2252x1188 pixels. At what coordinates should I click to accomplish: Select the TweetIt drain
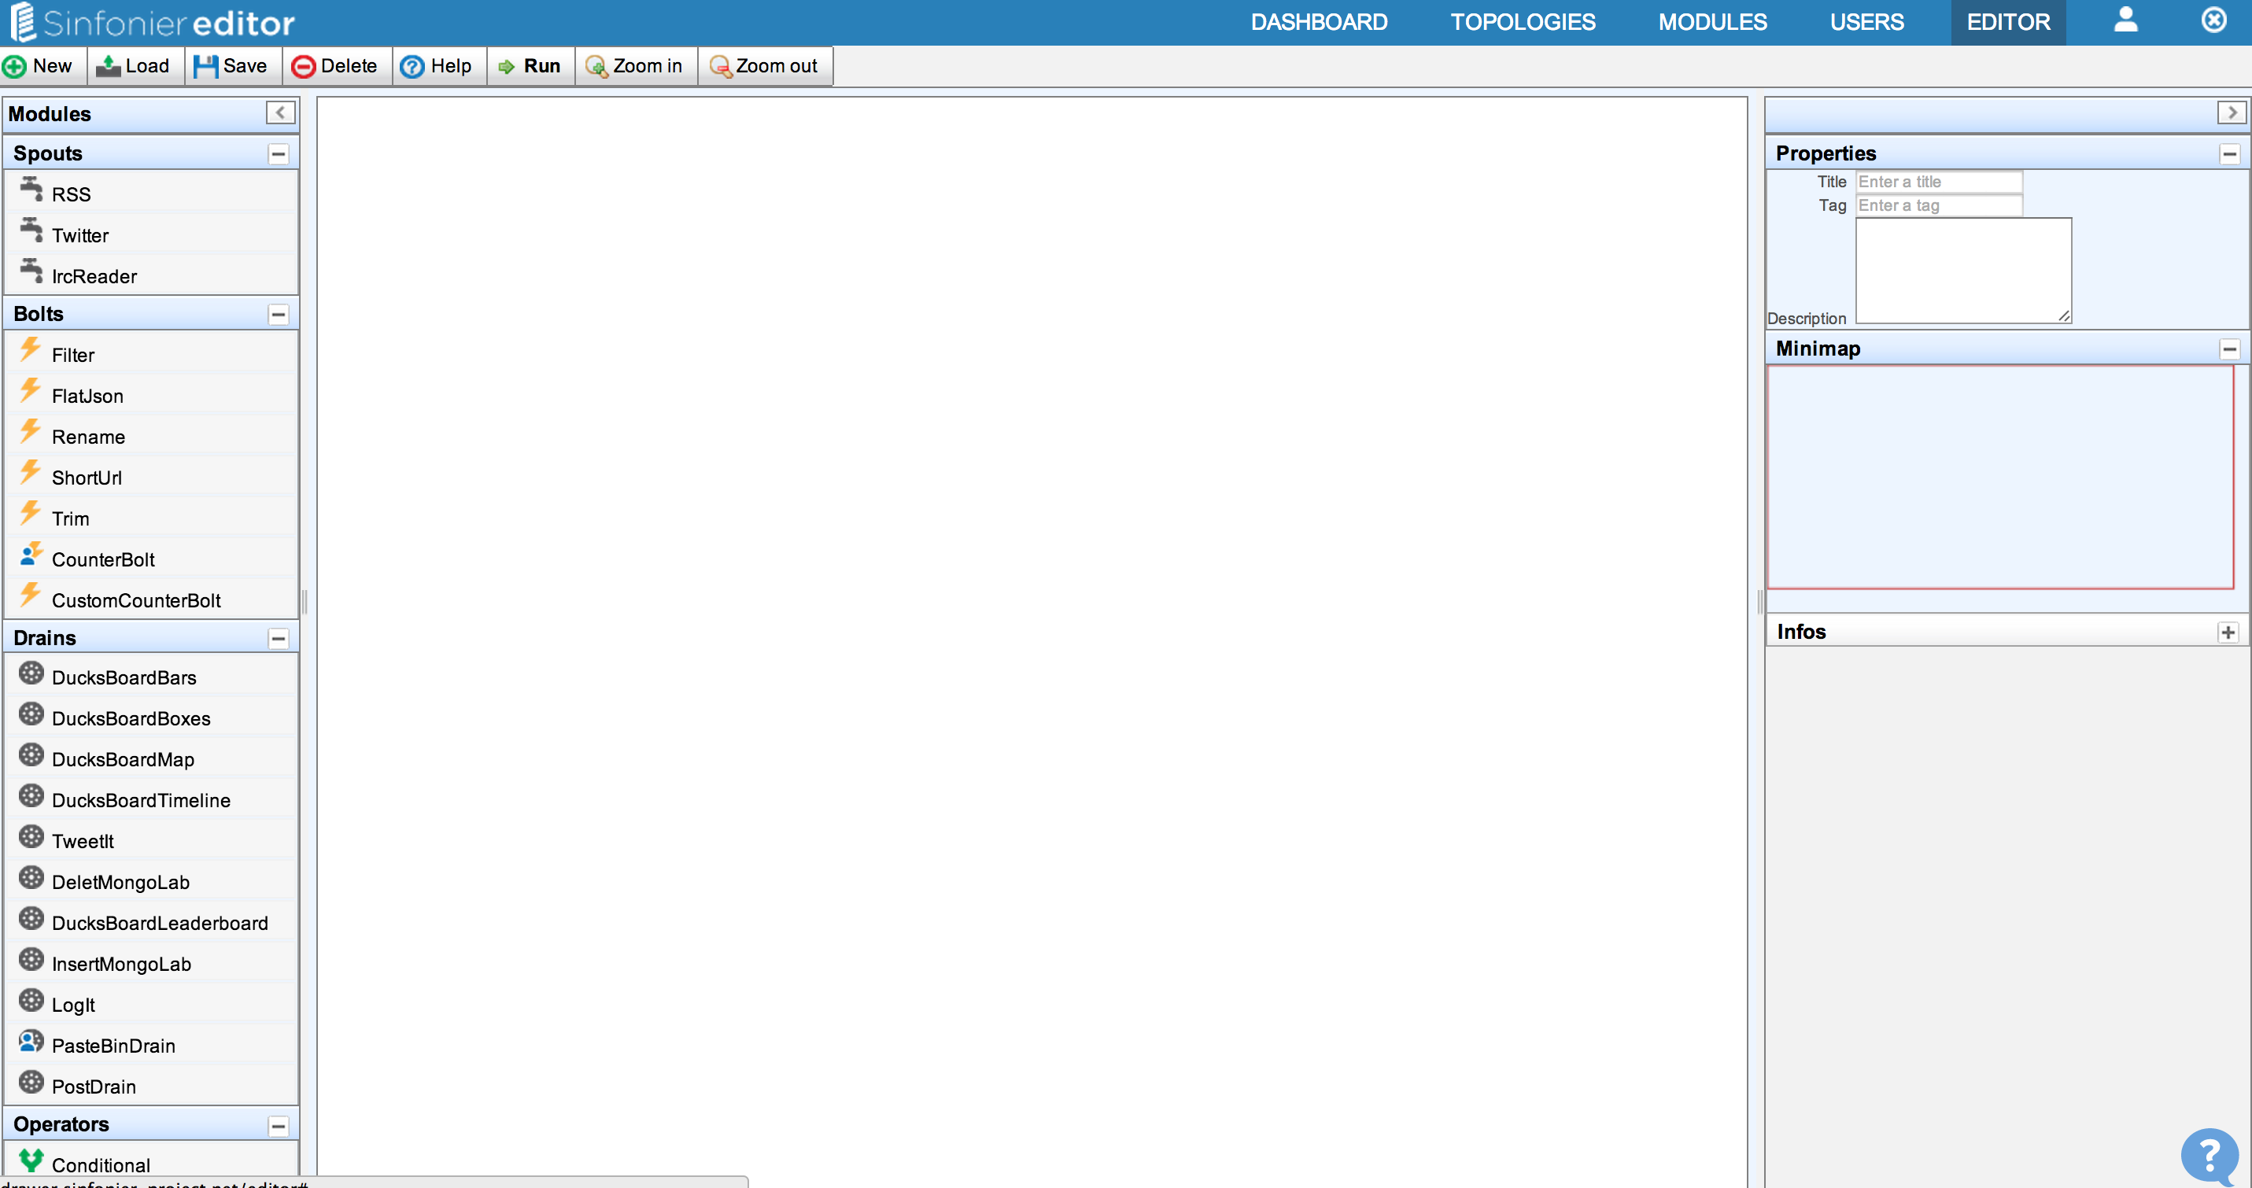tap(82, 840)
